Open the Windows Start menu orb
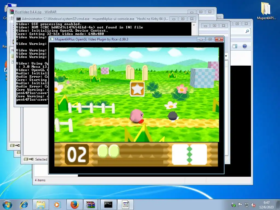The image size is (280, 210). click(7, 205)
